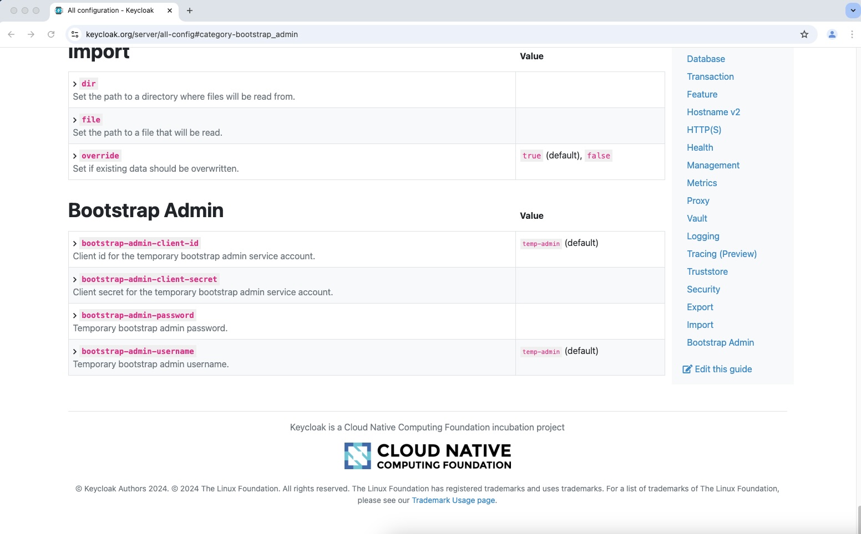Open the tab search dropdown arrow
This screenshot has height=534, width=861.
[853, 11]
